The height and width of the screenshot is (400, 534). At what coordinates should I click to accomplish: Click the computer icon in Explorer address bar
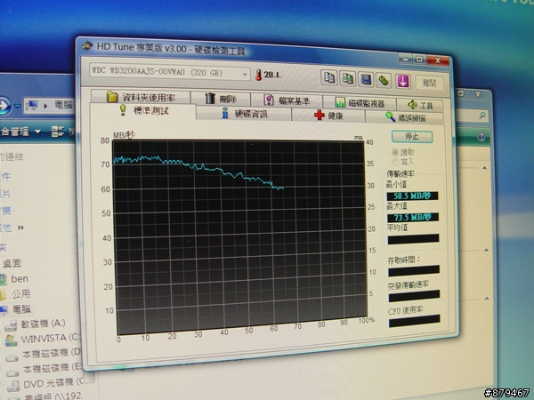32,105
